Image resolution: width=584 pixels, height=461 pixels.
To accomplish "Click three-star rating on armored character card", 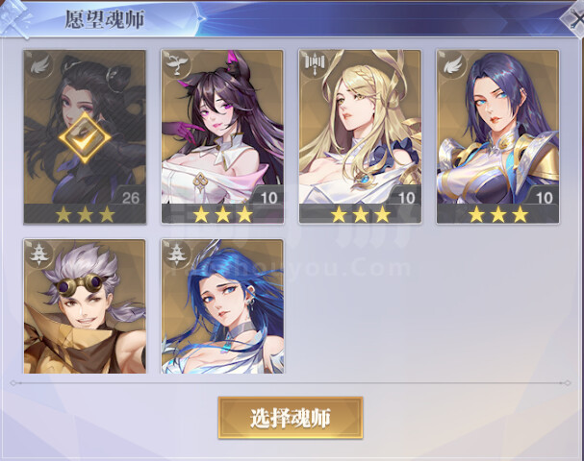I will [x=498, y=214].
